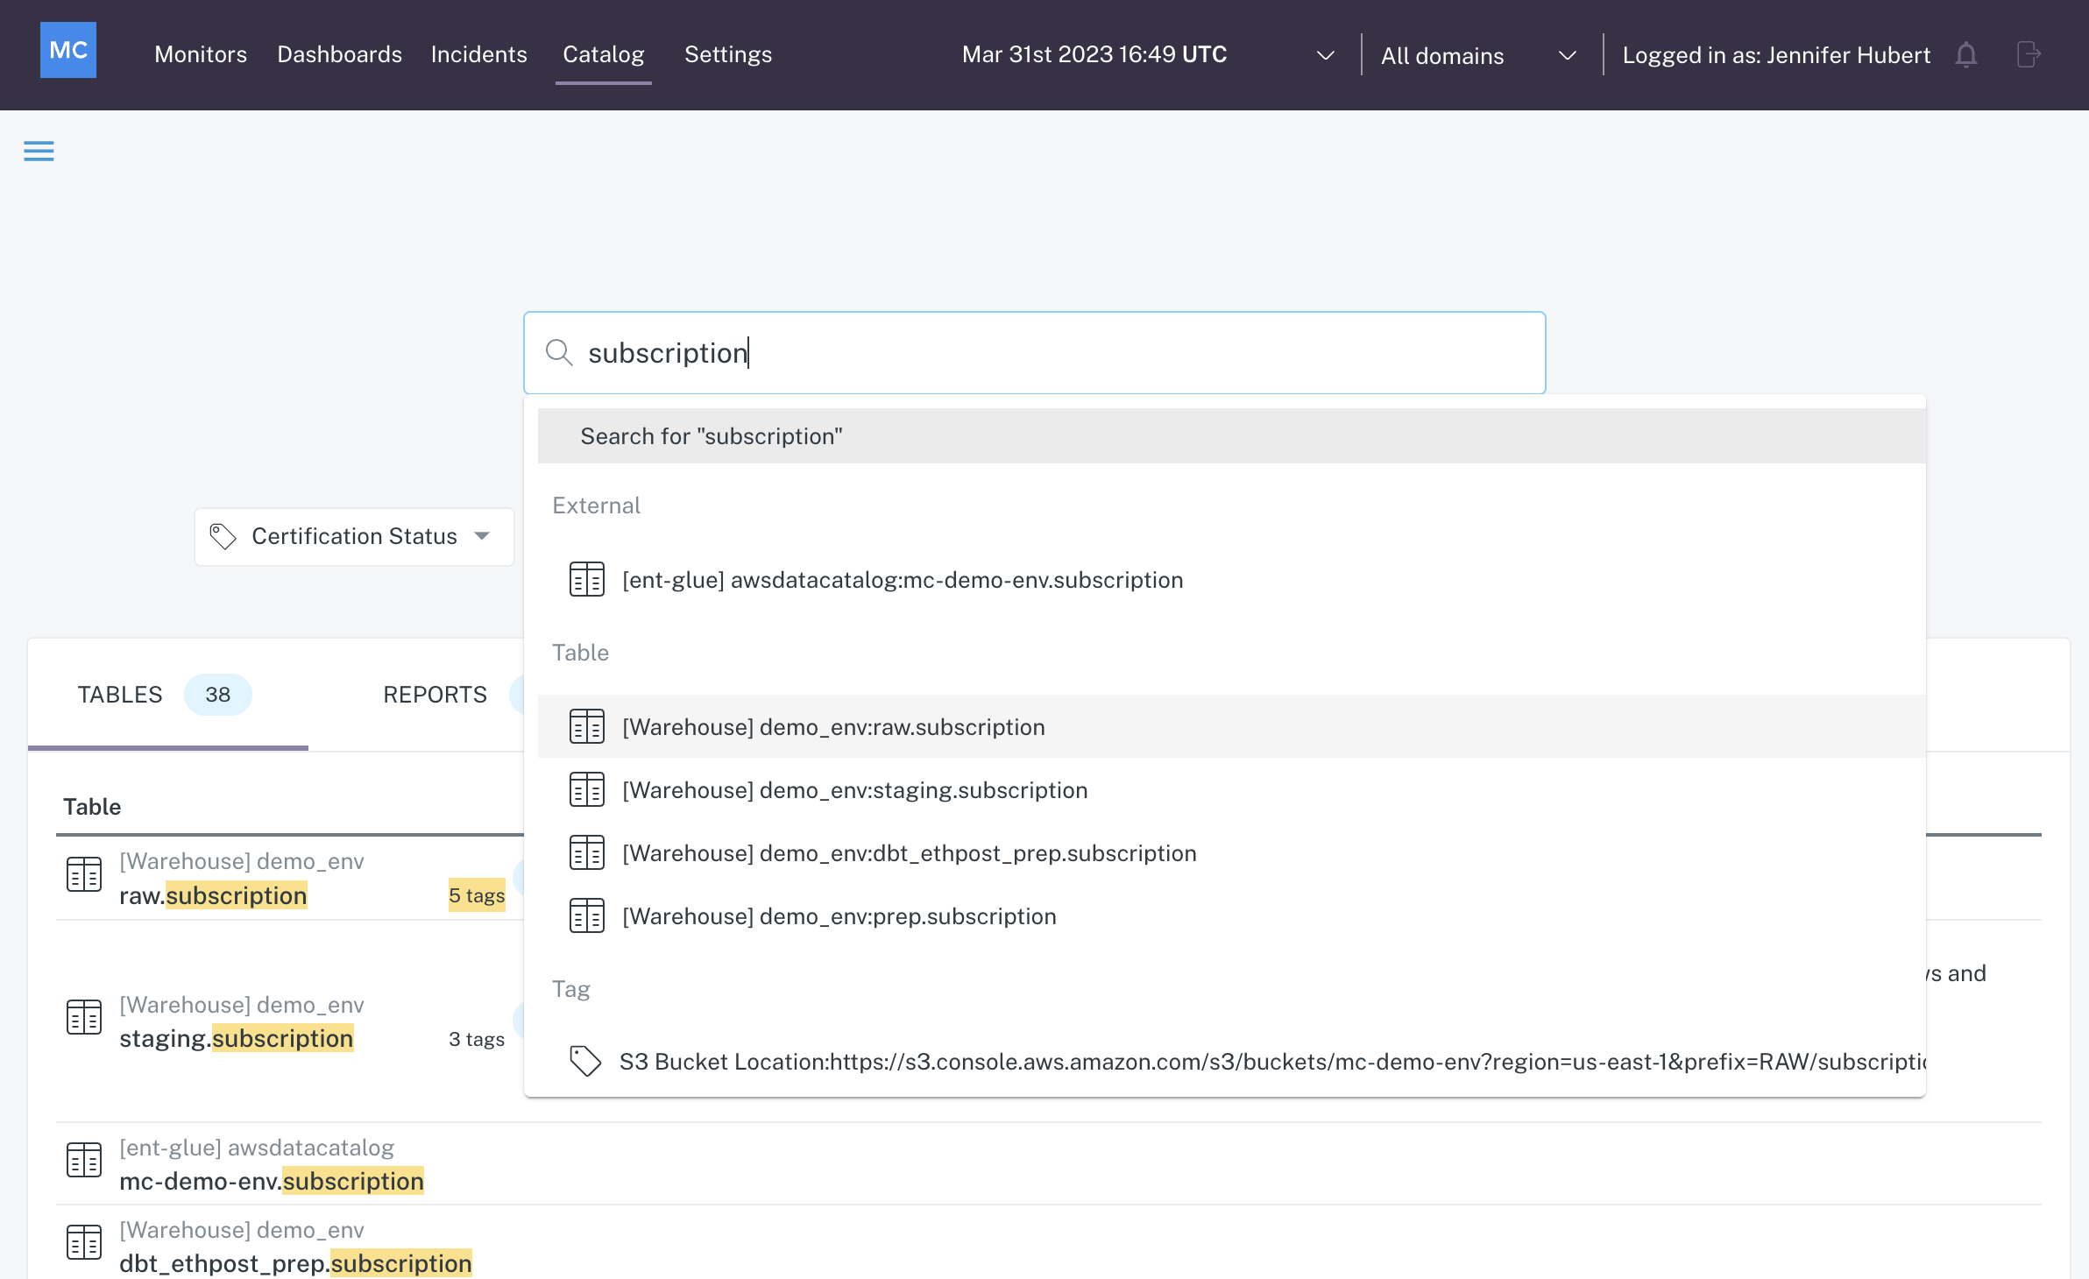
Task: Open the Monitors menu
Action: (201, 54)
